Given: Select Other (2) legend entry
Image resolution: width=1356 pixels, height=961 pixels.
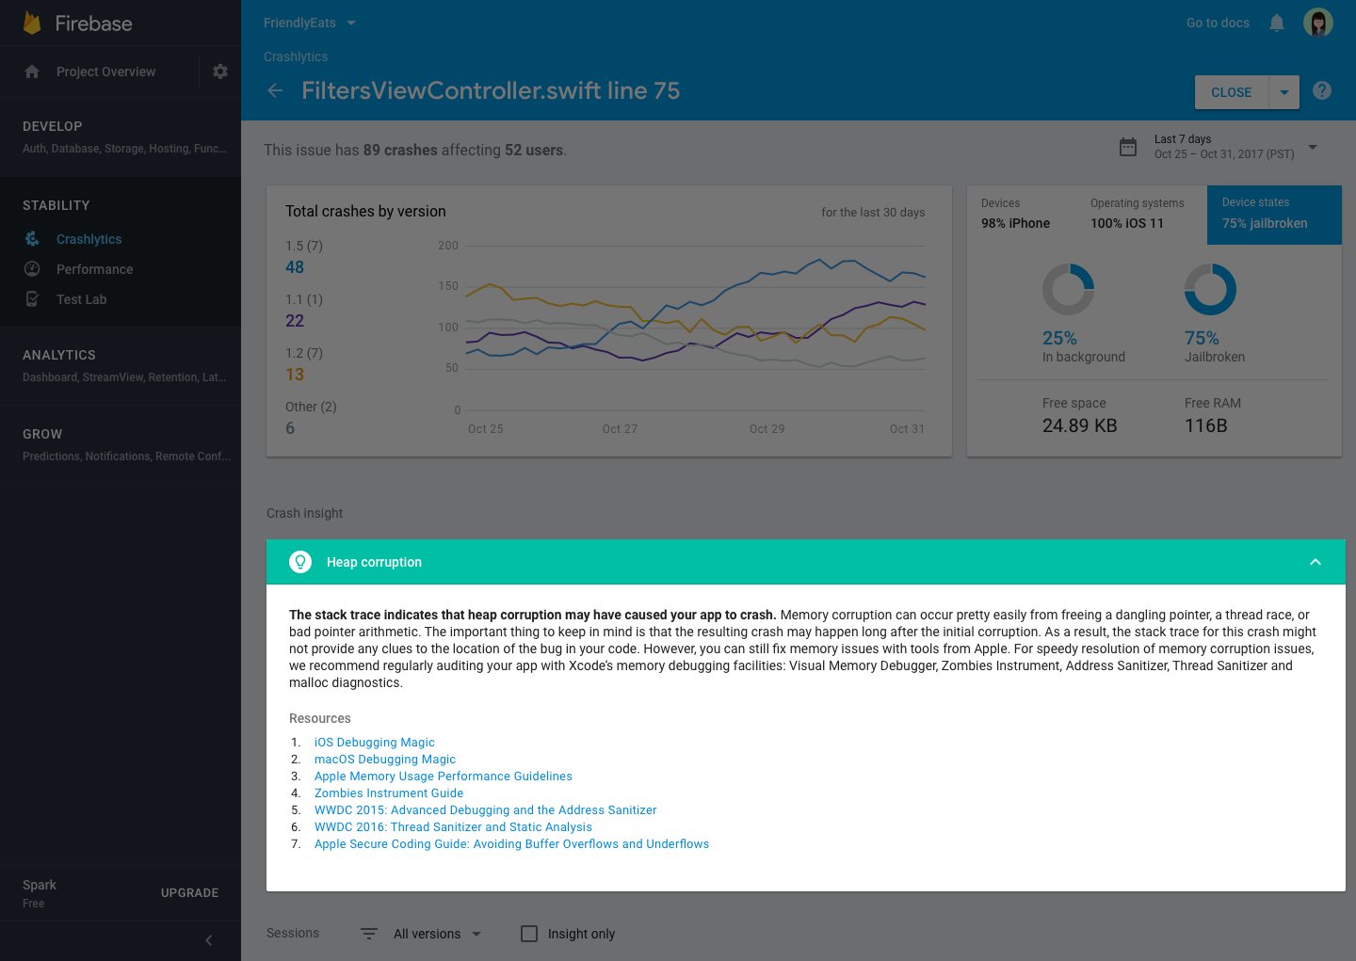Looking at the screenshot, I should point(311,418).
